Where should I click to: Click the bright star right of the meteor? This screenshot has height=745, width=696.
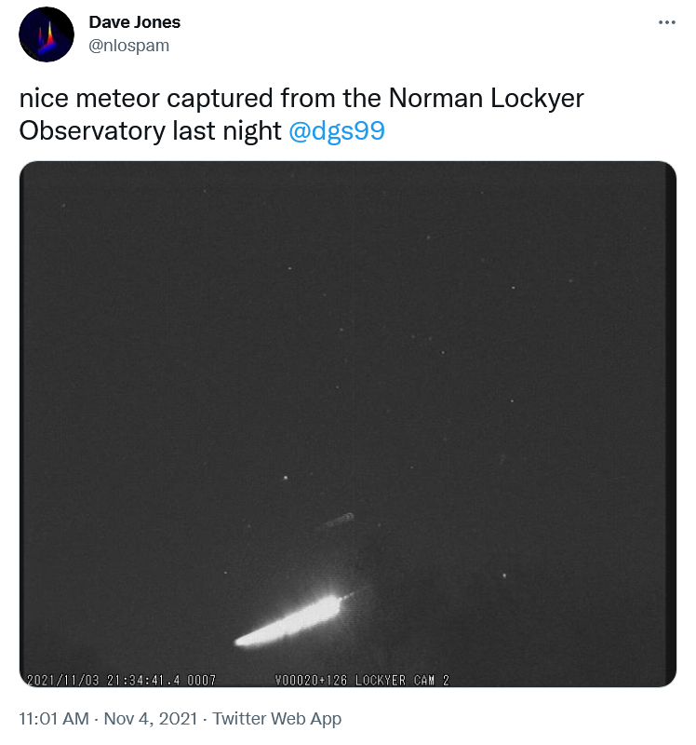(x=505, y=576)
